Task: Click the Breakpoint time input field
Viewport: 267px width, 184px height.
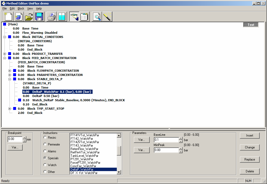Action: (15, 139)
